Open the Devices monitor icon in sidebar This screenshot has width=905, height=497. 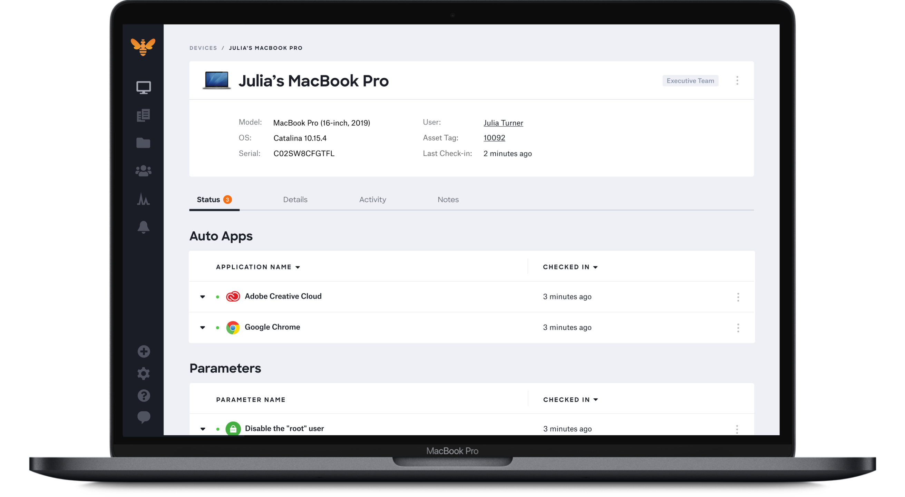[x=143, y=87]
